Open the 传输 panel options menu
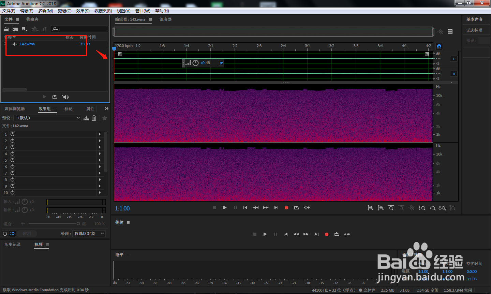 tap(128, 222)
